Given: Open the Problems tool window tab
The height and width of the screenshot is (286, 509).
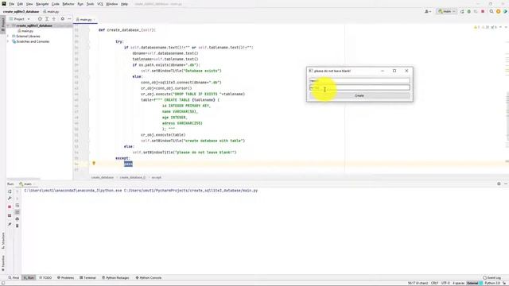Looking at the screenshot, I should [x=65, y=278].
